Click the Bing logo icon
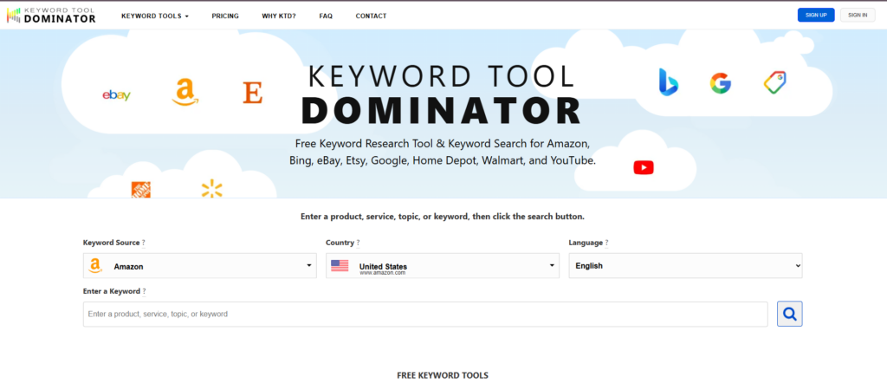This screenshot has height=383, width=887. pyautogui.click(x=669, y=82)
